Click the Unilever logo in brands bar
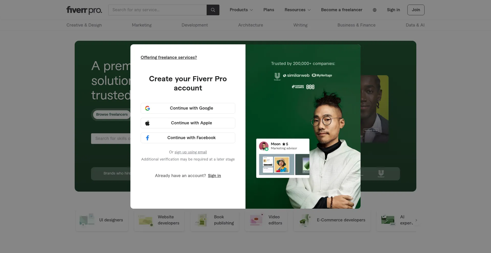The height and width of the screenshot is (253, 491). click(381, 174)
